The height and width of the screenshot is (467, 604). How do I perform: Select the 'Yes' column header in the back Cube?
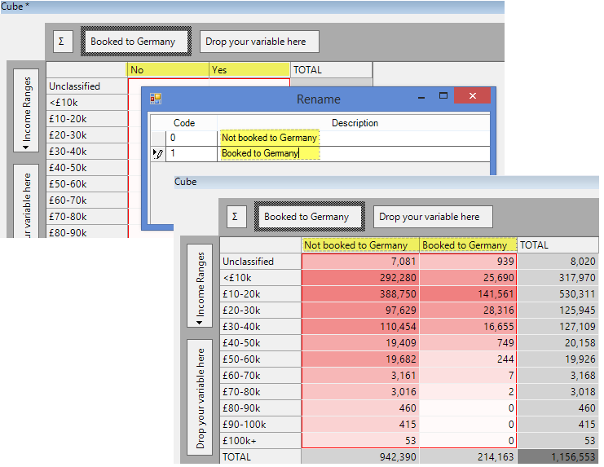coord(249,70)
